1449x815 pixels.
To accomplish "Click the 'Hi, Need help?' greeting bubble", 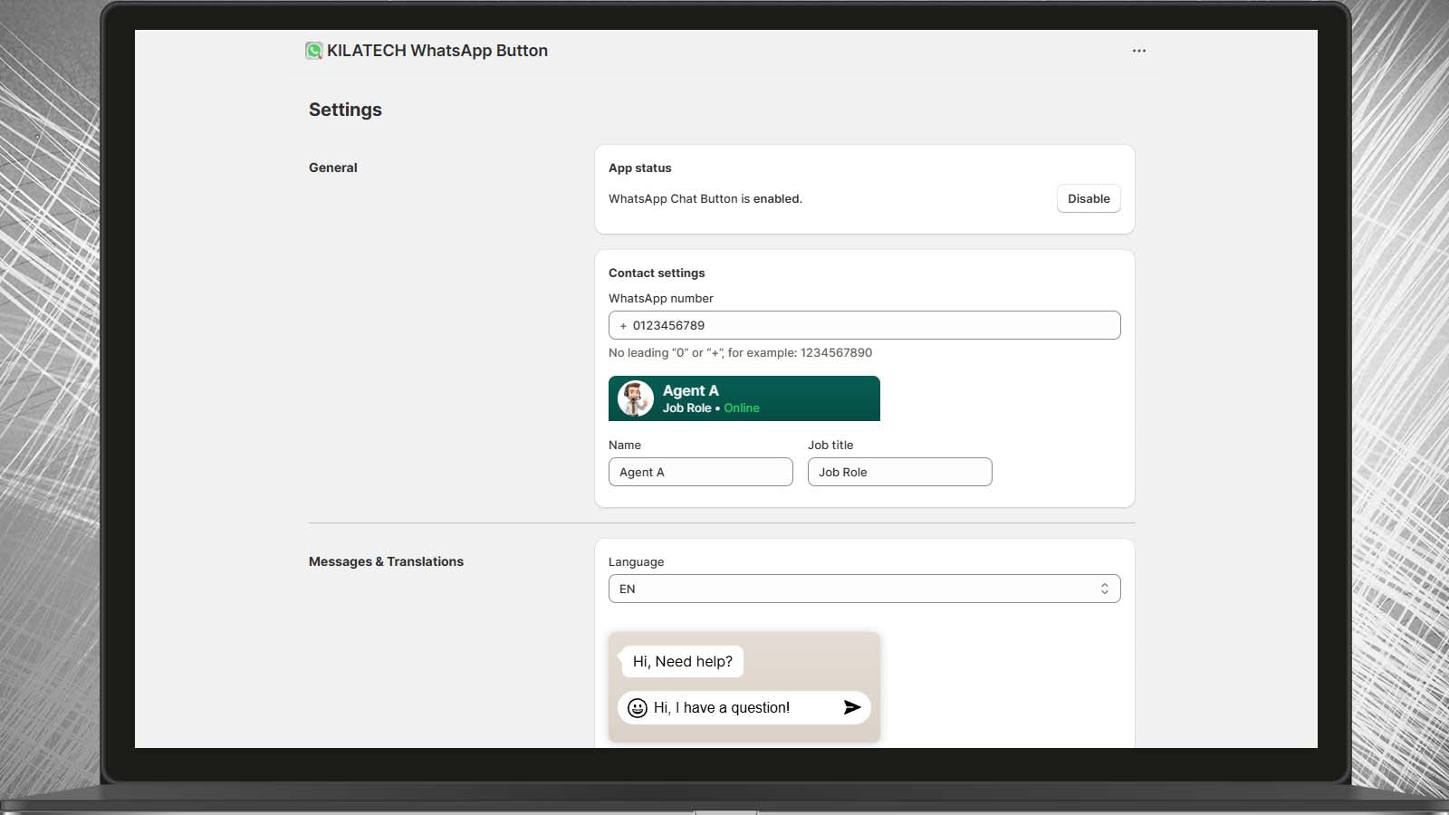I will [682, 662].
